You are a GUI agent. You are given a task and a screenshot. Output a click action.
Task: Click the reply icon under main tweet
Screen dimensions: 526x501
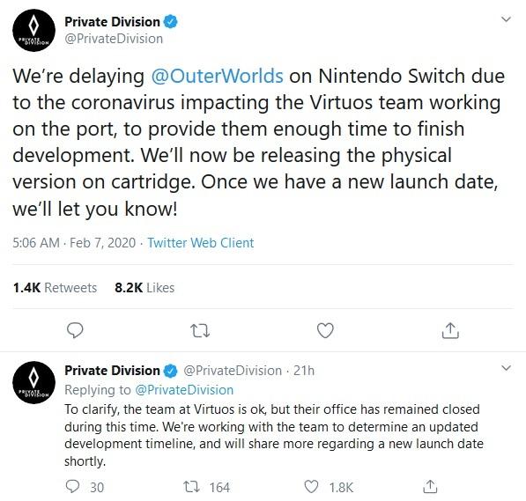coord(75,330)
